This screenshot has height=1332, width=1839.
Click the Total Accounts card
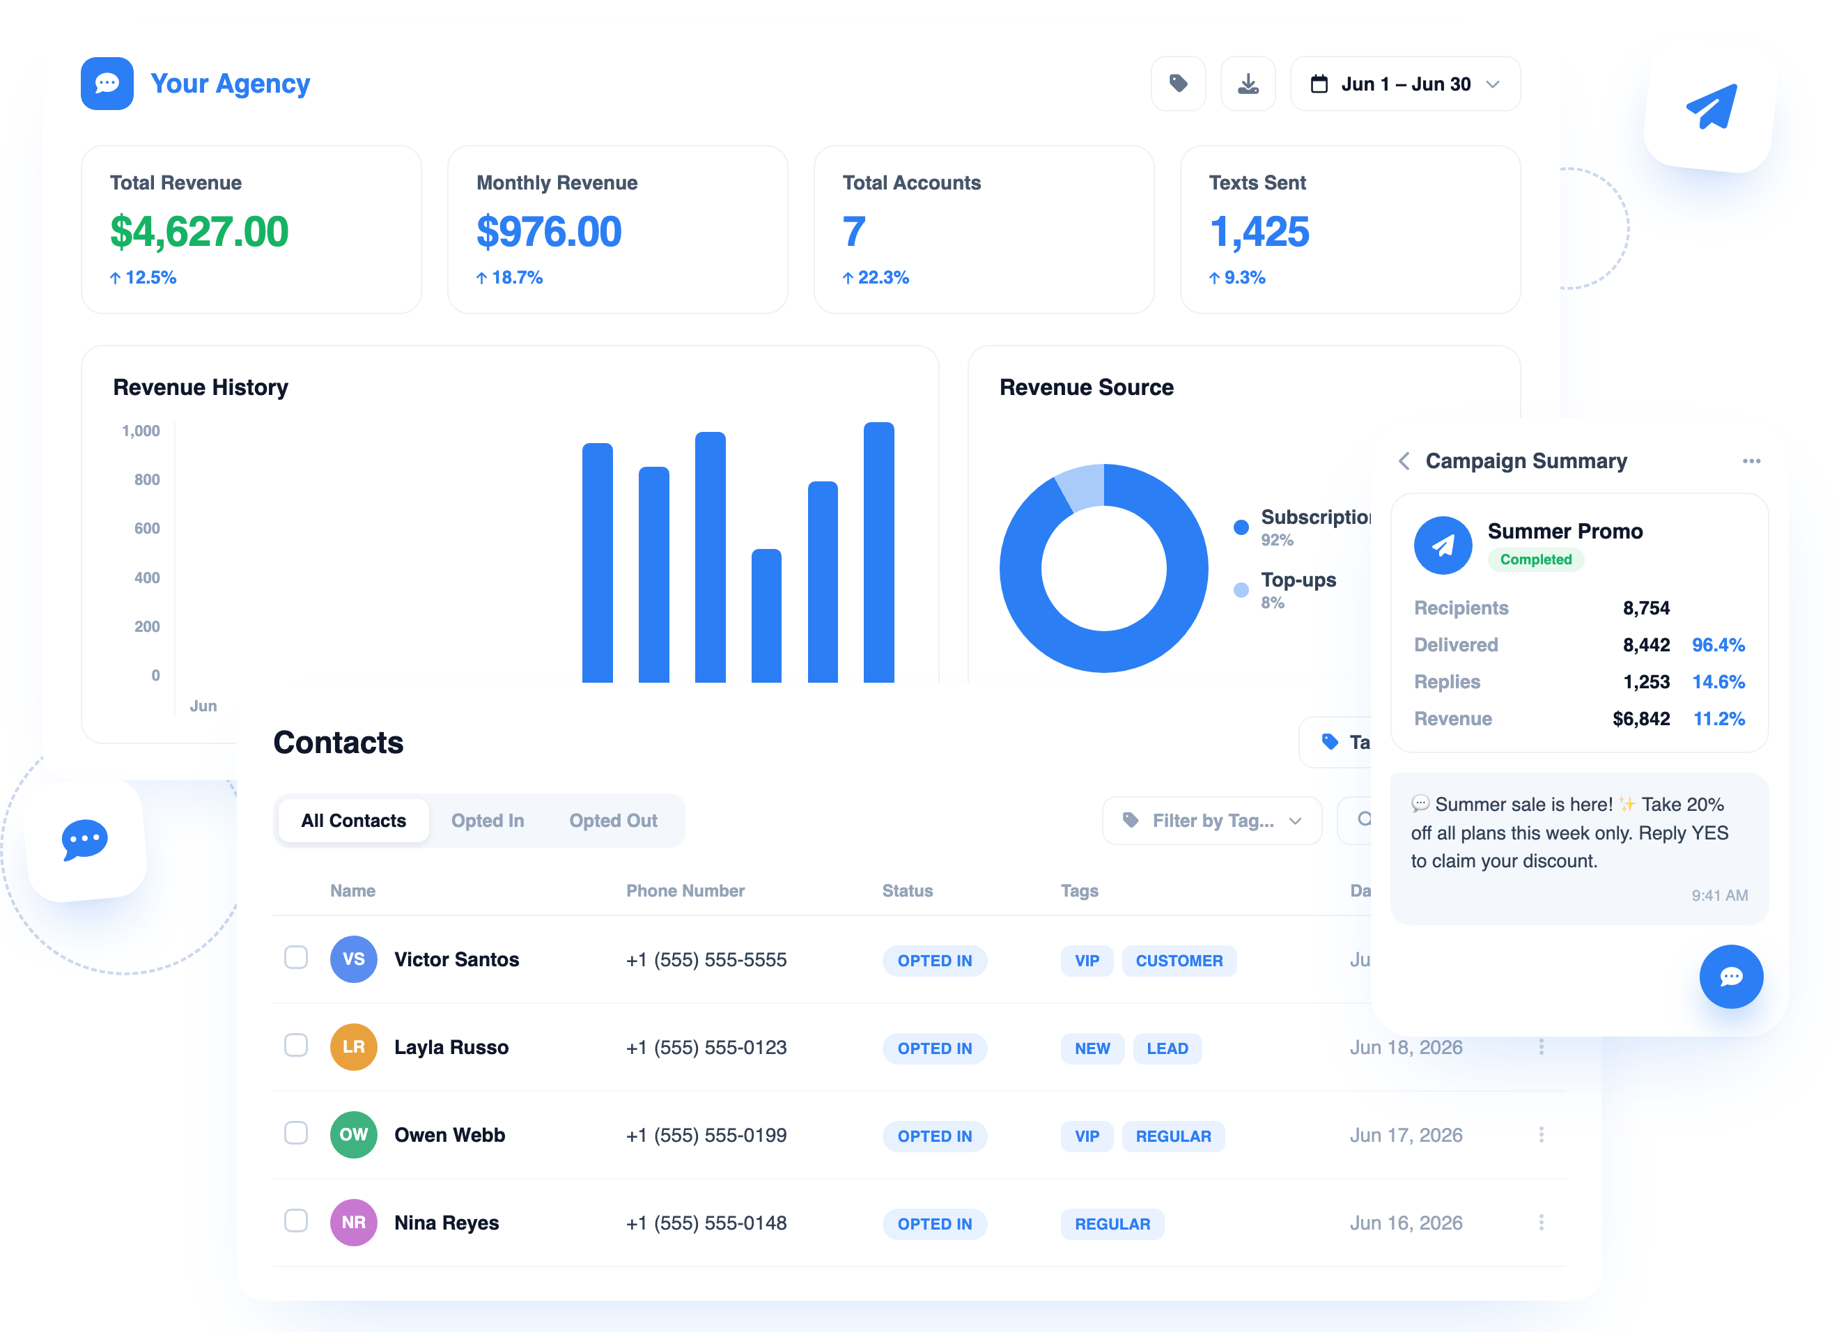(984, 229)
